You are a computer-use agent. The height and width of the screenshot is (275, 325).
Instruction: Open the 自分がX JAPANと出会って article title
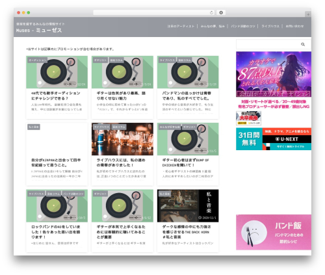56,163
